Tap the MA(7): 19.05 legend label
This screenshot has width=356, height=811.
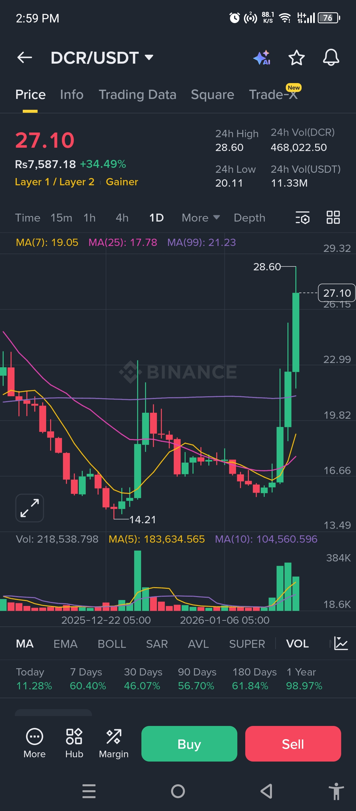(47, 242)
